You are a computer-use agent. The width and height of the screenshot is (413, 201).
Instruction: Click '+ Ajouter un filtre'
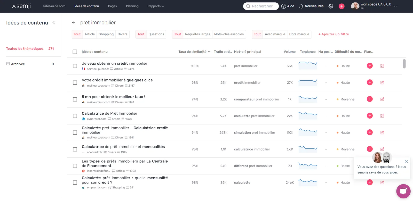(333, 34)
